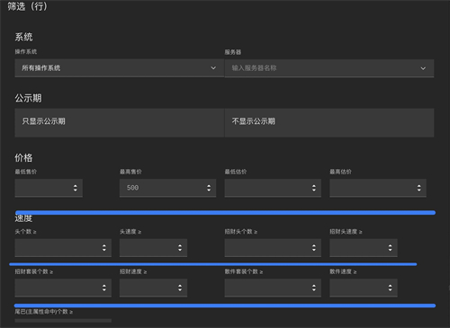Image resolution: width=450 pixels, height=328 pixels.
Task: Click the 最高售价 spinner arrows
Action: tap(209, 188)
